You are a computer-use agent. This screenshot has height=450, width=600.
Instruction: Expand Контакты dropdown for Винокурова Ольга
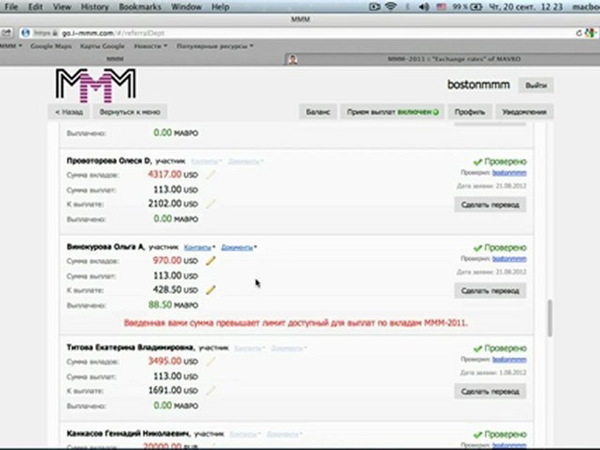click(x=199, y=247)
